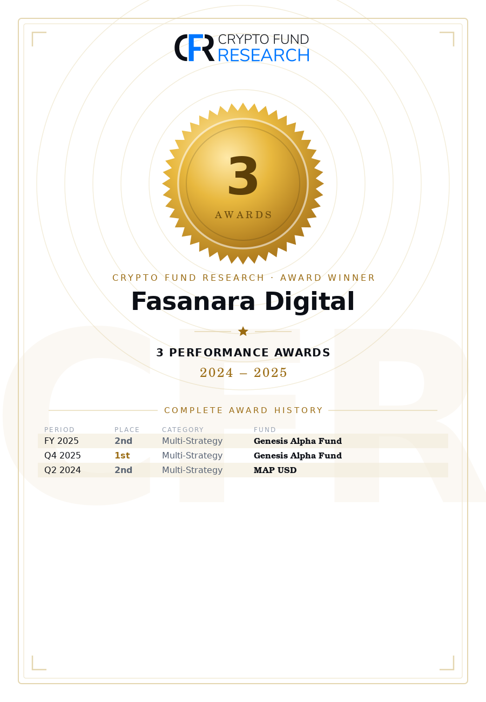Click '2nd' place in FY 2025 row
This screenshot has height=702, width=486.
pos(123,441)
